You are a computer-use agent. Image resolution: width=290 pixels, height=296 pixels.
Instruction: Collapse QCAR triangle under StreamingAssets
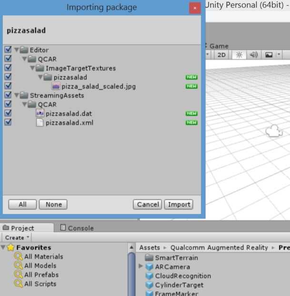(24, 104)
